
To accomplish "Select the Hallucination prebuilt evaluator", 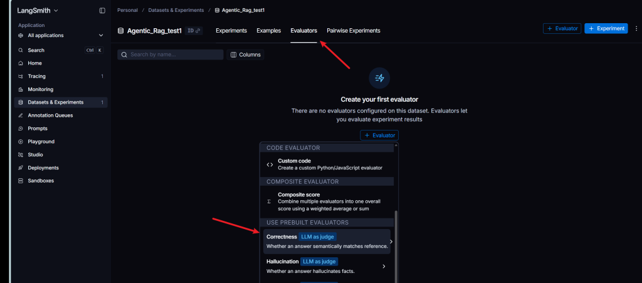I will [x=327, y=266].
